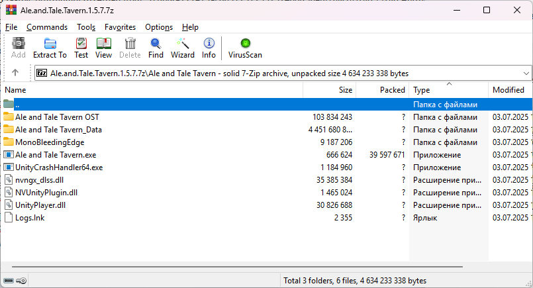Select file name 'UnityPlayer.dll'
The height and width of the screenshot is (288, 533).
coord(40,205)
